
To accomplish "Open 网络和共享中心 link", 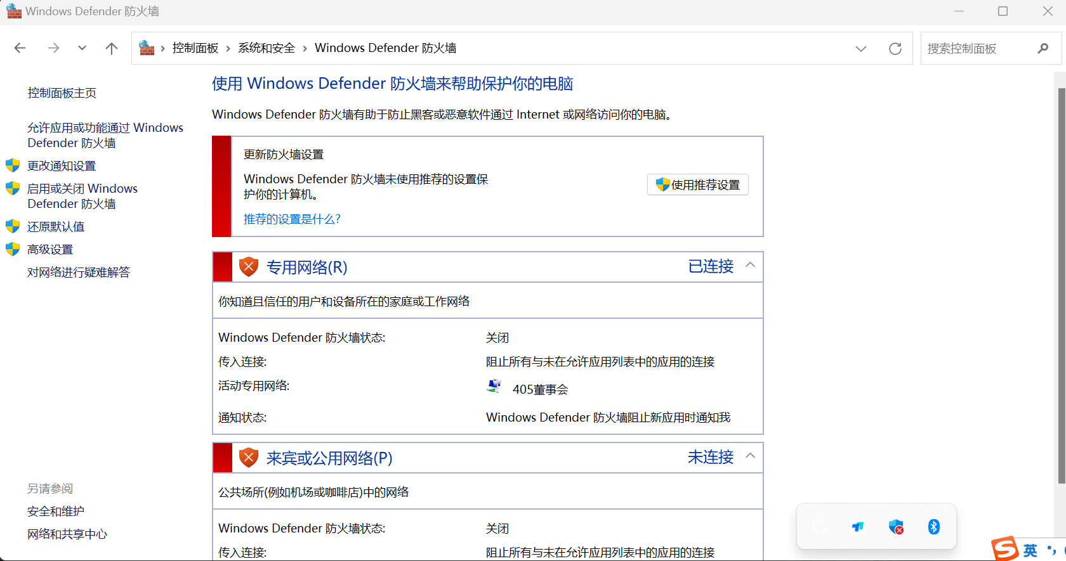I will (x=67, y=534).
